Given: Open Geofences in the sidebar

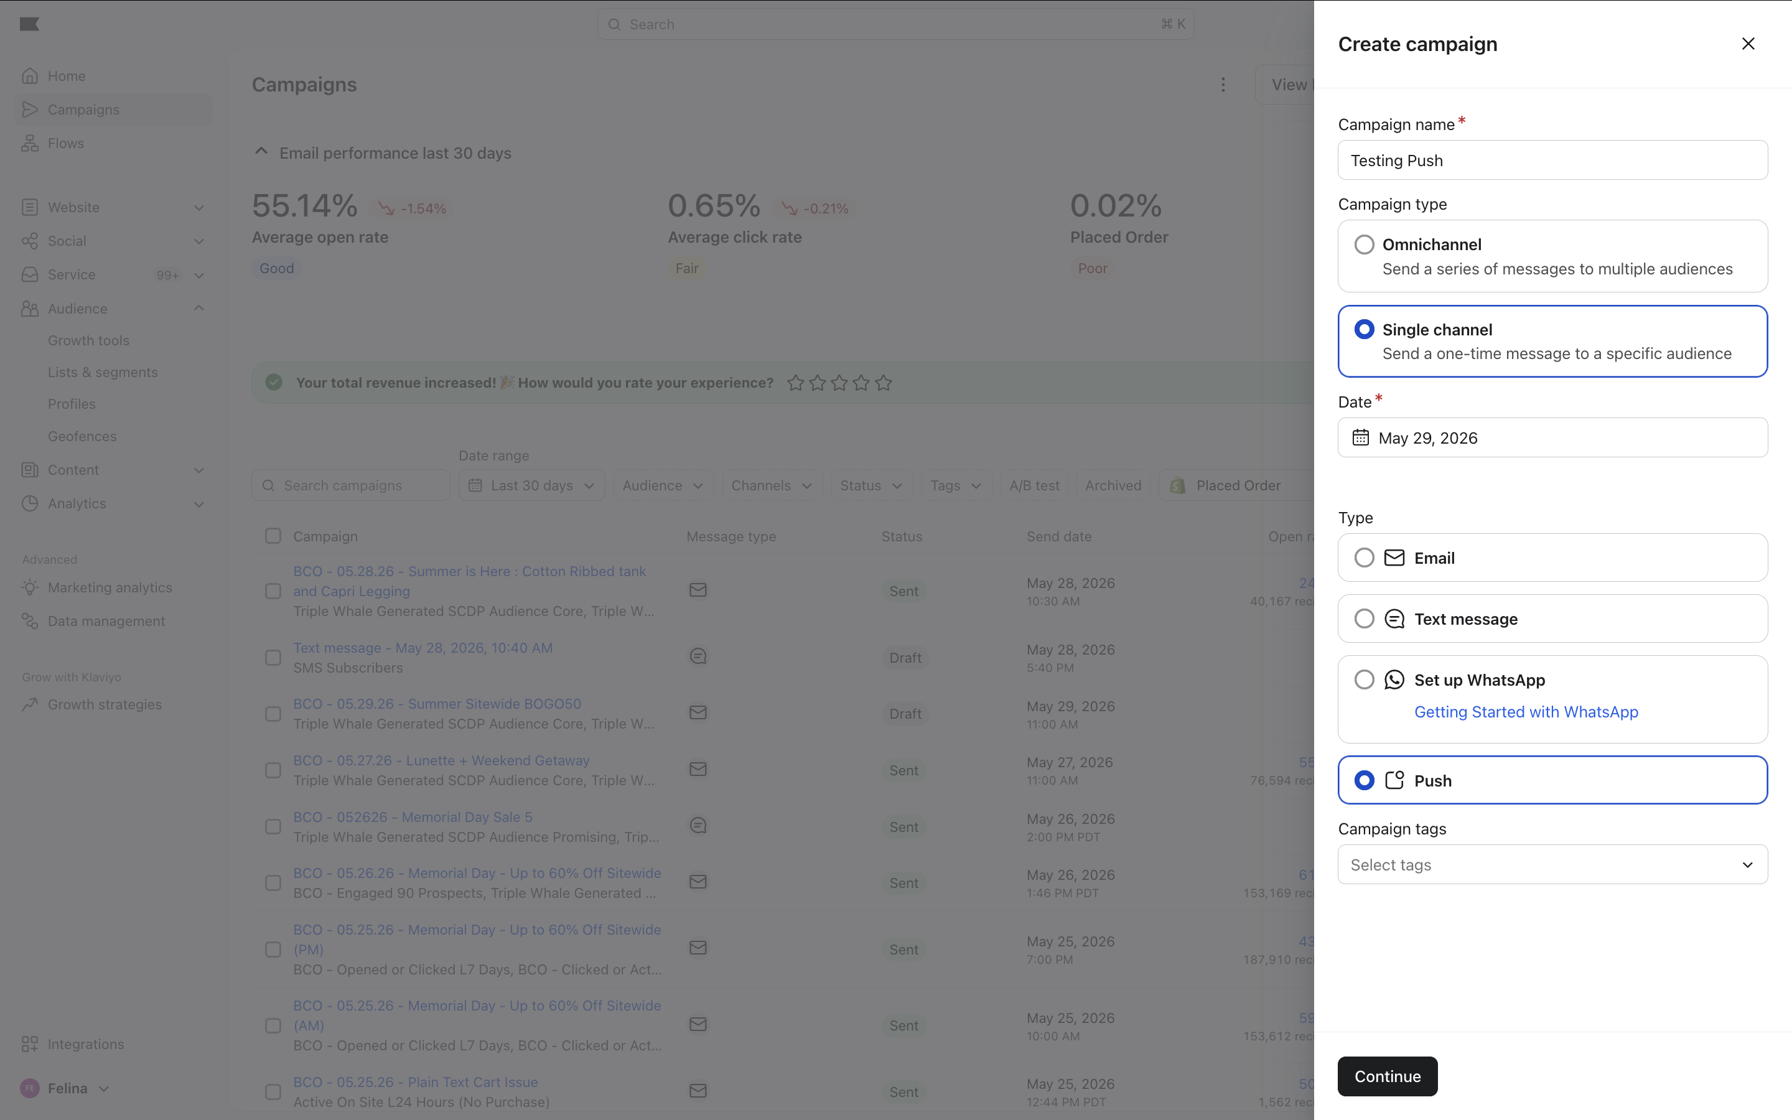Looking at the screenshot, I should [82, 436].
